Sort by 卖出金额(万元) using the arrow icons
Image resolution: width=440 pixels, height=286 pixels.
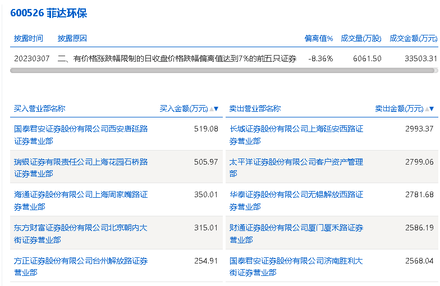tap(429, 109)
